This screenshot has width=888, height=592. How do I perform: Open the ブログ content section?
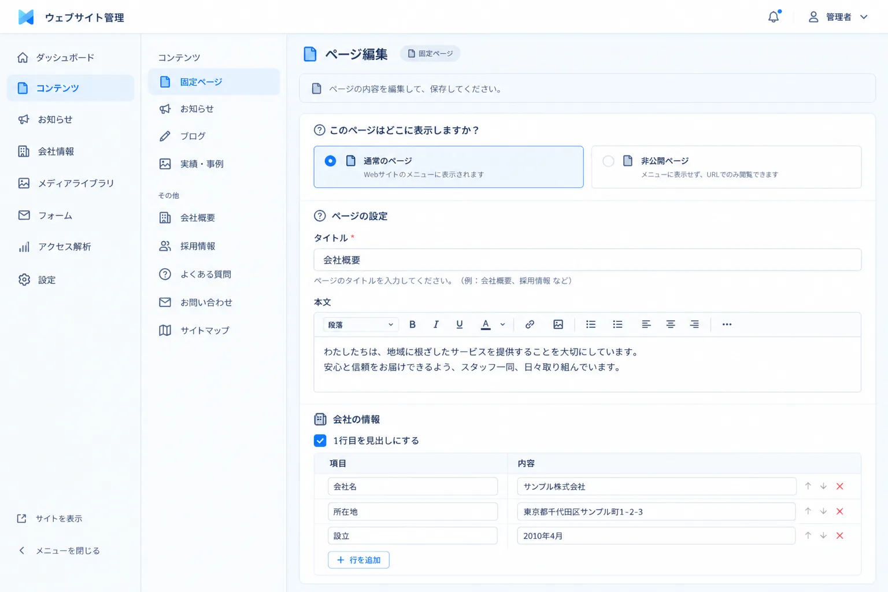point(214,136)
